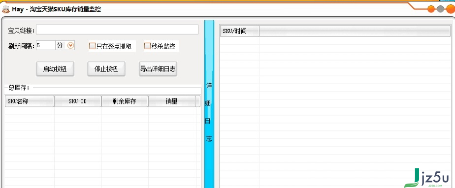Image resolution: width=455 pixels, height=188 pixels.
Task: Toggle the 秒杀监控 checkbox
Action: (x=147, y=46)
